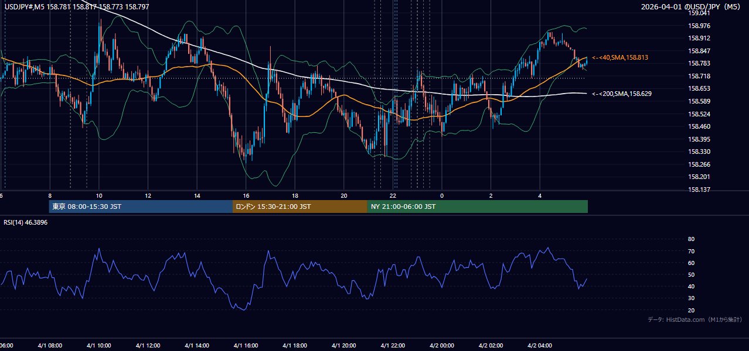Click price axis value 158.912
This screenshot has width=749, height=351.
(x=699, y=39)
